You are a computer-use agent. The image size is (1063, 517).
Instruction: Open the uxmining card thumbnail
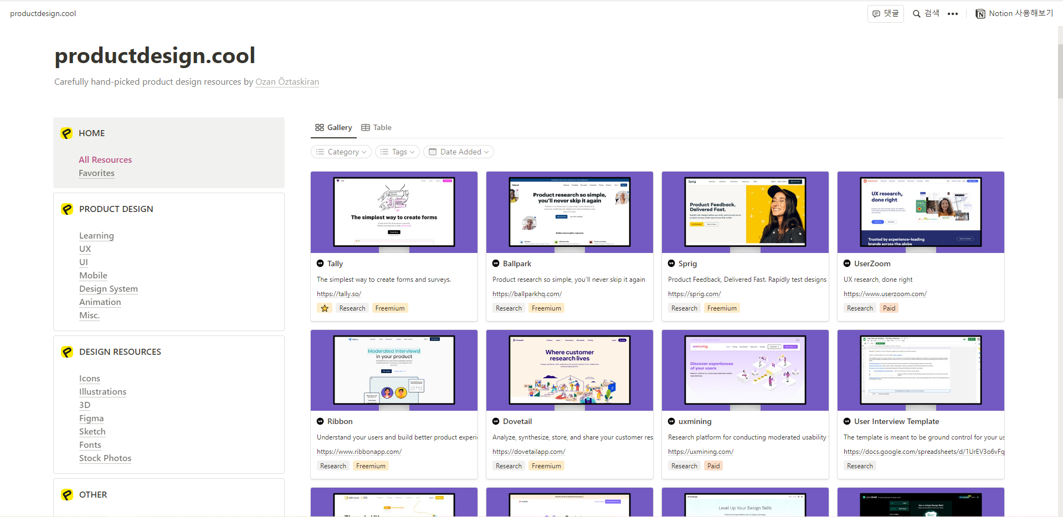tap(745, 370)
